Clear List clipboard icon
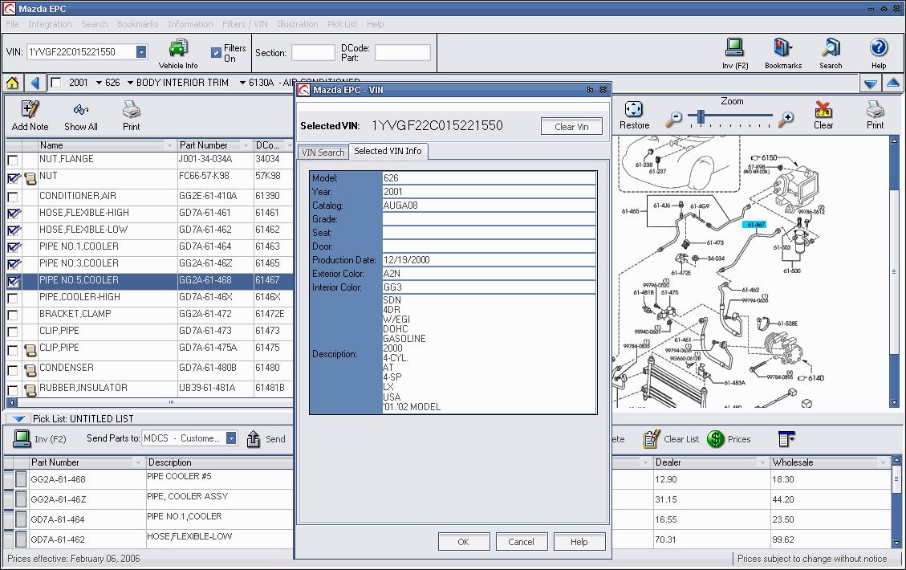The width and height of the screenshot is (906, 570). 651,439
